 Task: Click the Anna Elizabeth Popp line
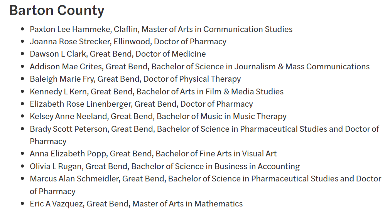153,154
